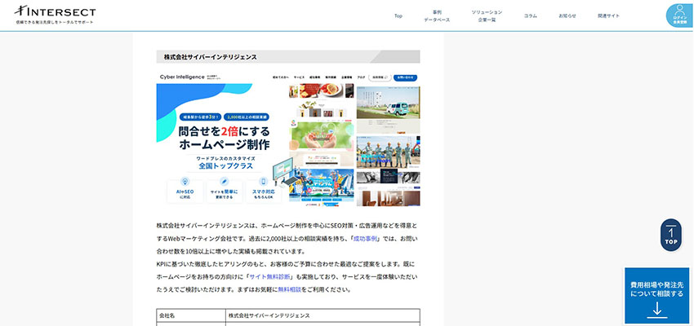Open the login and member registration icon
The width and height of the screenshot is (694, 326).
point(679,15)
